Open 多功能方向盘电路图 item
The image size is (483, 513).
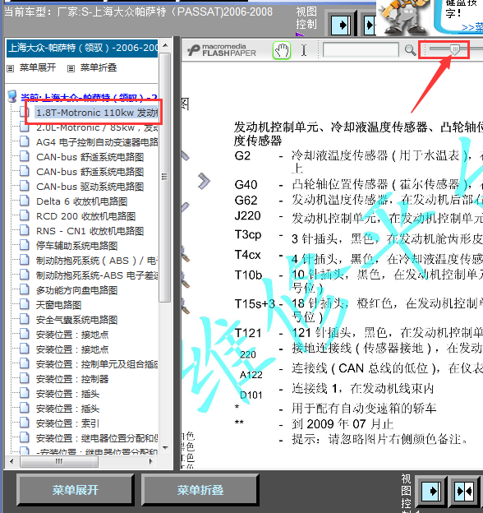tap(76, 290)
